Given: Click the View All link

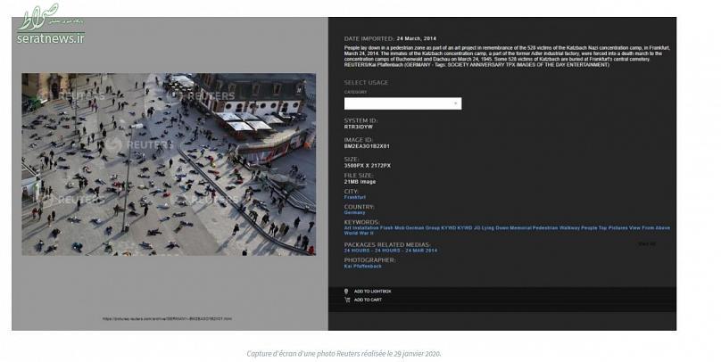Looking at the screenshot, I should click(647, 244).
